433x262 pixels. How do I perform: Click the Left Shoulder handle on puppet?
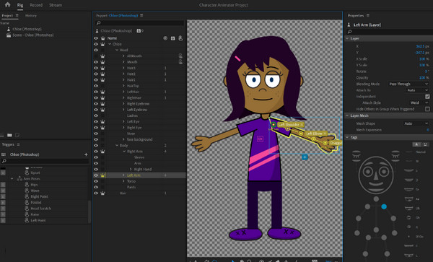point(274,125)
